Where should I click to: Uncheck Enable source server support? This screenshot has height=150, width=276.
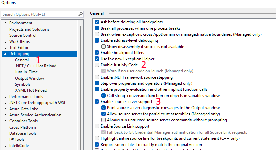tap(97, 102)
